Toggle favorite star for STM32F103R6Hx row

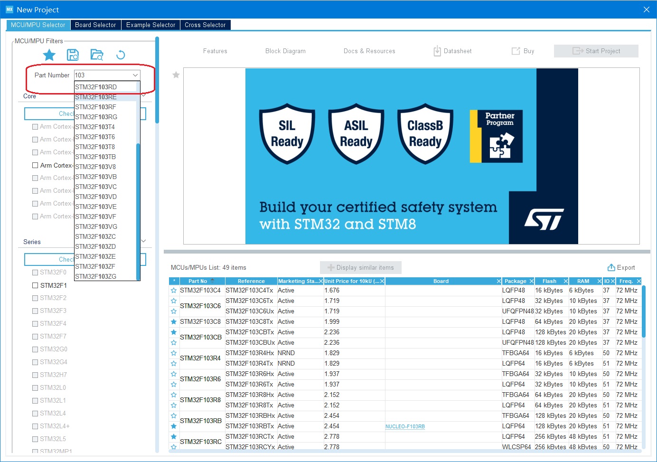click(174, 374)
